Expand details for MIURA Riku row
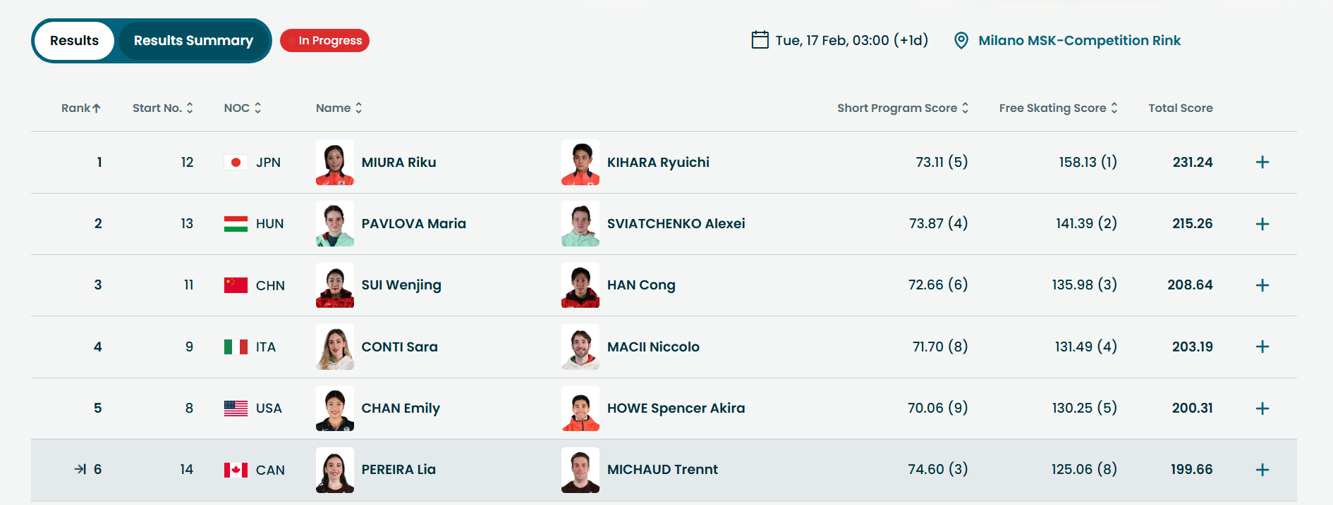Image resolution: width=1333 pixels, height=505 pixels. point(1262,163)
